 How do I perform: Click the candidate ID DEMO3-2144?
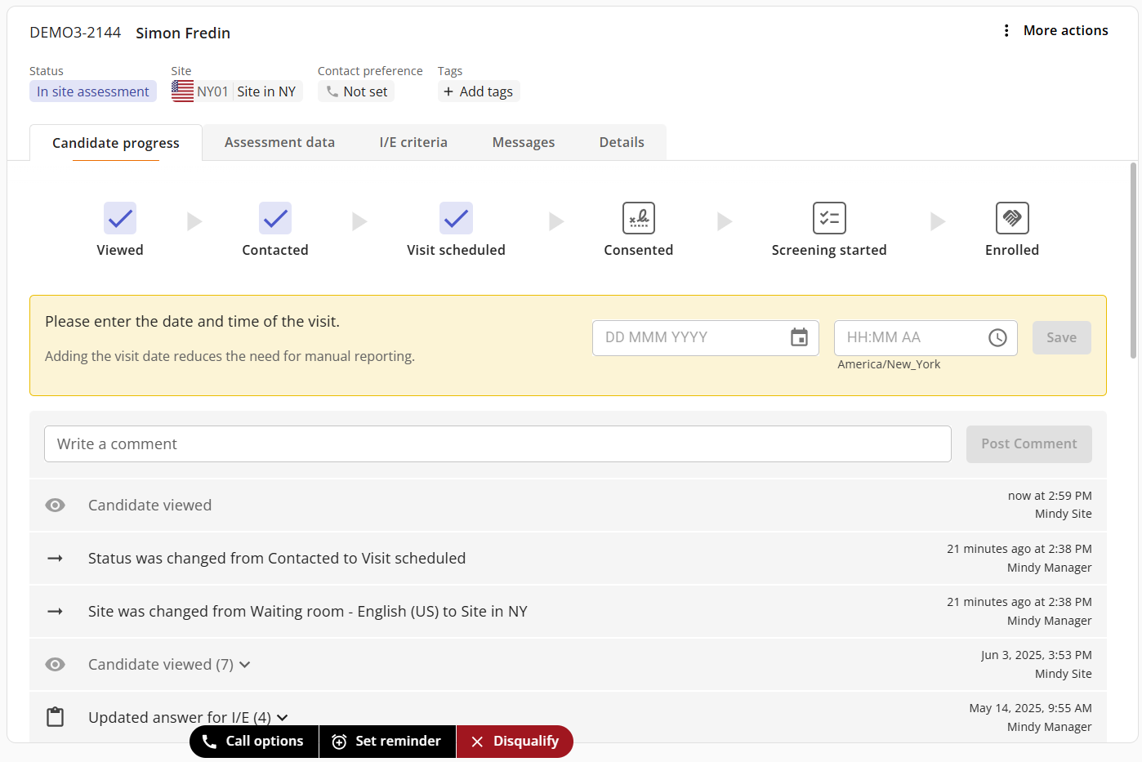(75, 33)
